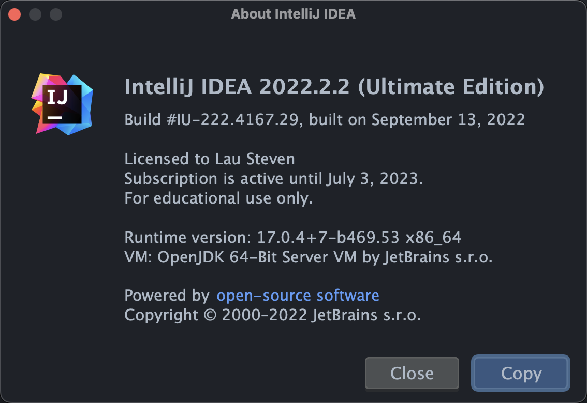Viewport: 587px width, 403px height.
Task: Click the red close window control
Action: click(14, 14)
